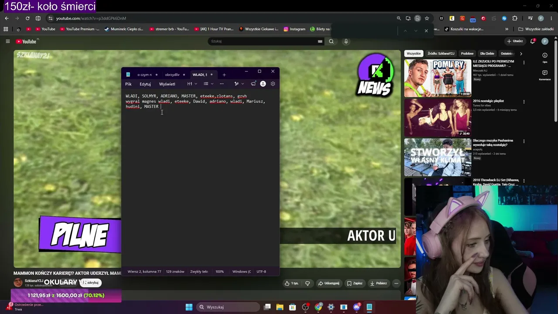Click the 'Zapisz' save button
Viewport: 558px width, 314px height.
click(x=354, y=283)
